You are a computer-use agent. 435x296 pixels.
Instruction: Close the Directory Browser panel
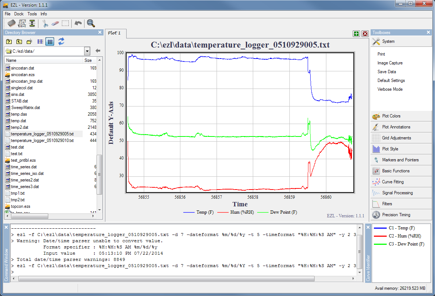[x=100, y=33]
